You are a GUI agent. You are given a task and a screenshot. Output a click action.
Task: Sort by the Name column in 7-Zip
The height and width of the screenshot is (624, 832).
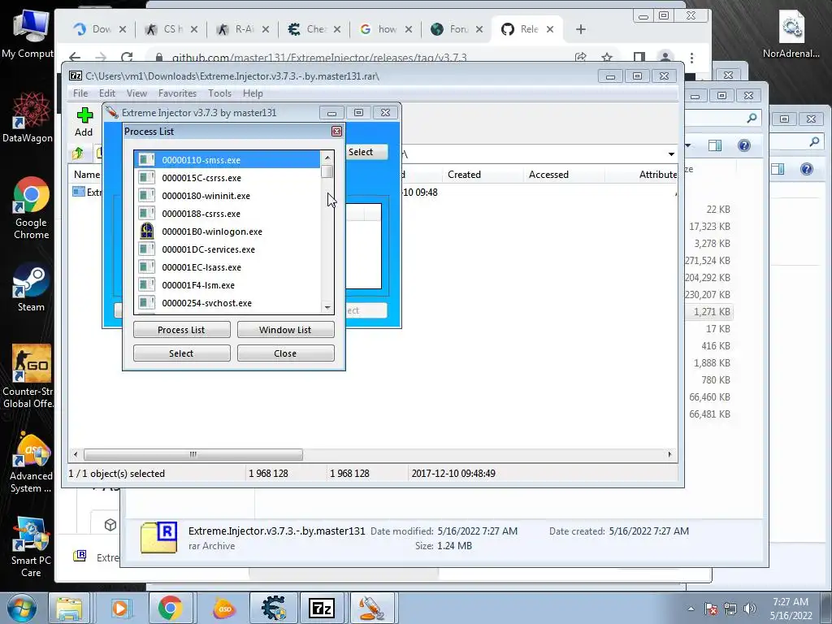pyautogui.click(x=86, y=175)
